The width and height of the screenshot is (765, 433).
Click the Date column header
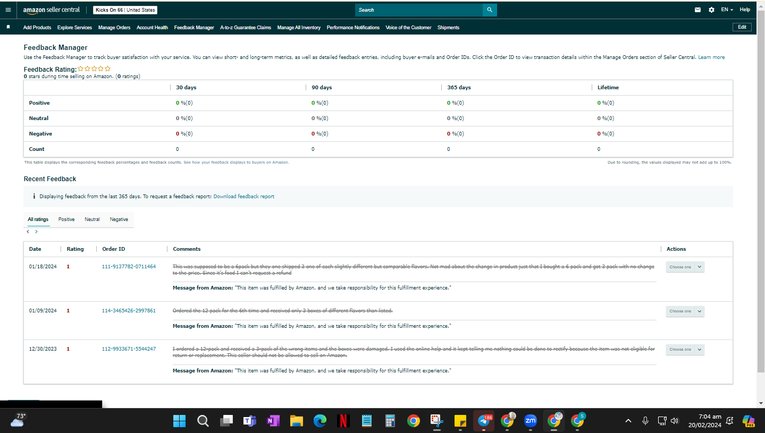[x=35, y=249]
